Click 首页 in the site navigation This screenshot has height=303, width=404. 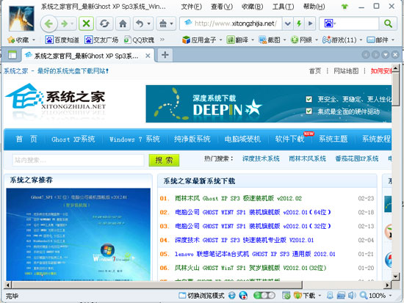[26, 139]
